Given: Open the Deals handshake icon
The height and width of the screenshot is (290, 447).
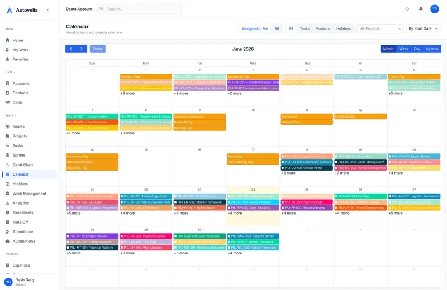Looking at the screenshot, I should coord(7,103).
